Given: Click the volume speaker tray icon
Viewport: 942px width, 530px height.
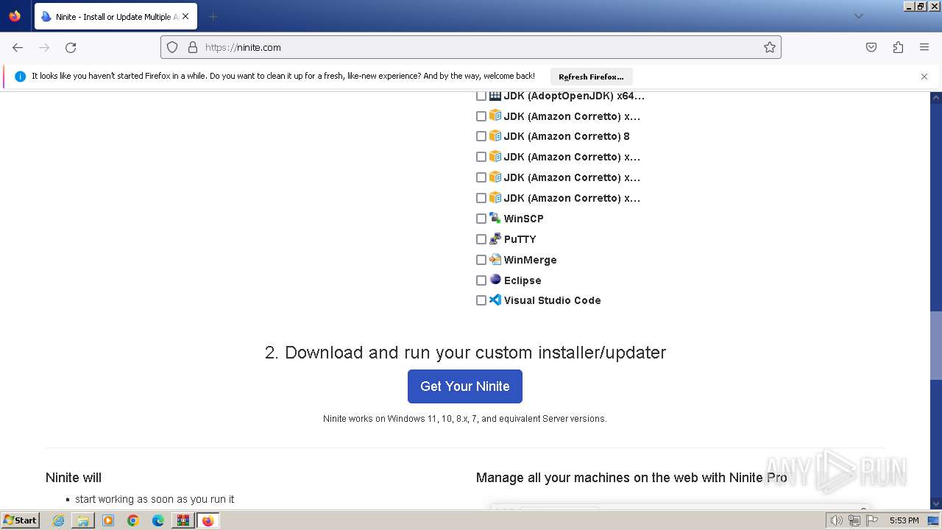Looking at the screenshot, I should (836, 520).
